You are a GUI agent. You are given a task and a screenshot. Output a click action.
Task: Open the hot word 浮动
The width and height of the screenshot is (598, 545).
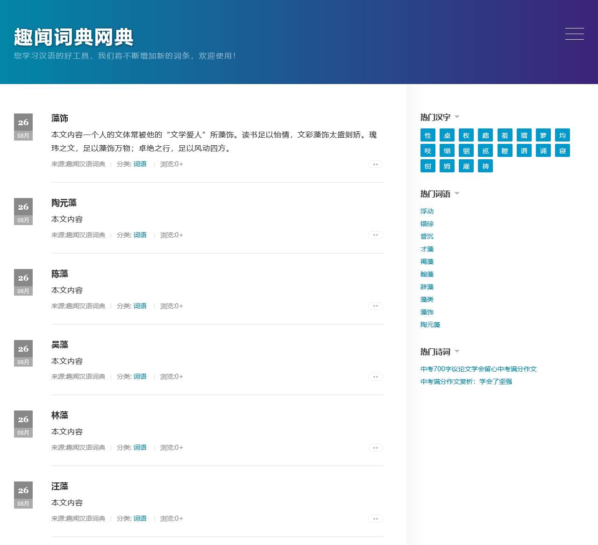point(427,211)
